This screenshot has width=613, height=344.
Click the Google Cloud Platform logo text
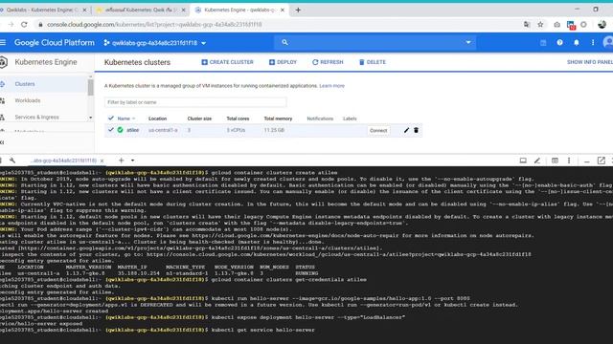(55, 42)
